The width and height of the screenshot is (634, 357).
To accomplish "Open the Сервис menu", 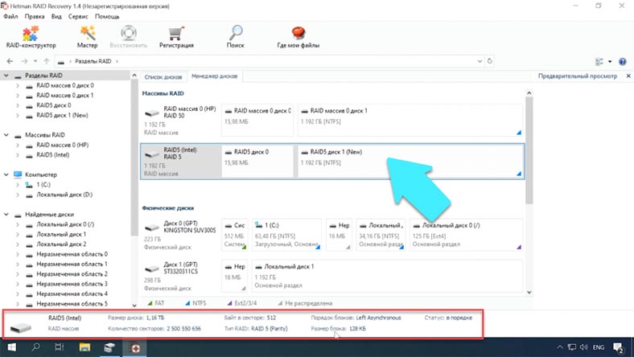I will (78, 17).
